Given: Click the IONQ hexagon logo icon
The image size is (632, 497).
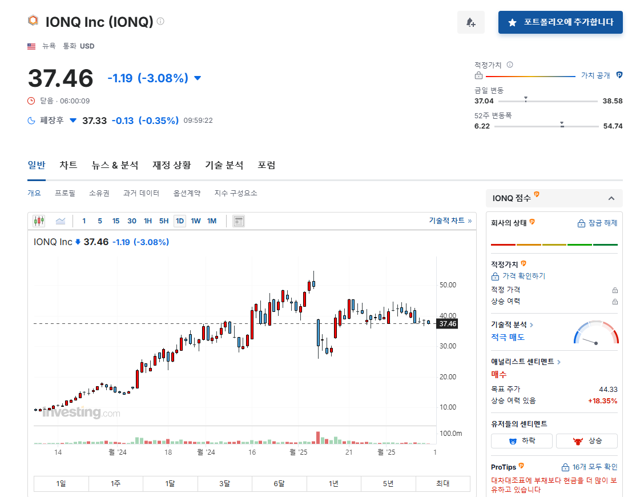Looking at the screenshot, I should point(33,20).
